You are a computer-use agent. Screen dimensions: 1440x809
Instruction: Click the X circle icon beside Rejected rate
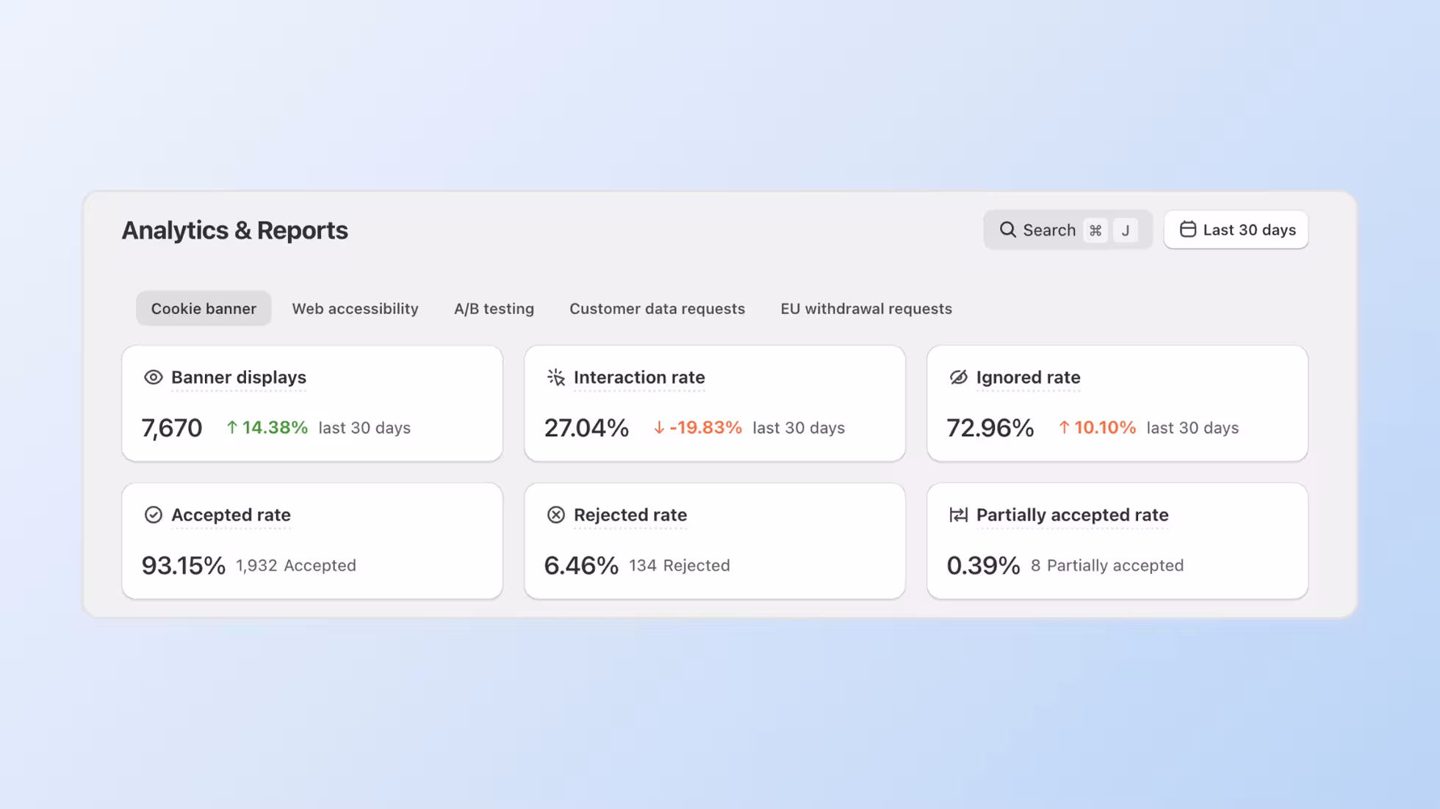coord(556,515)
